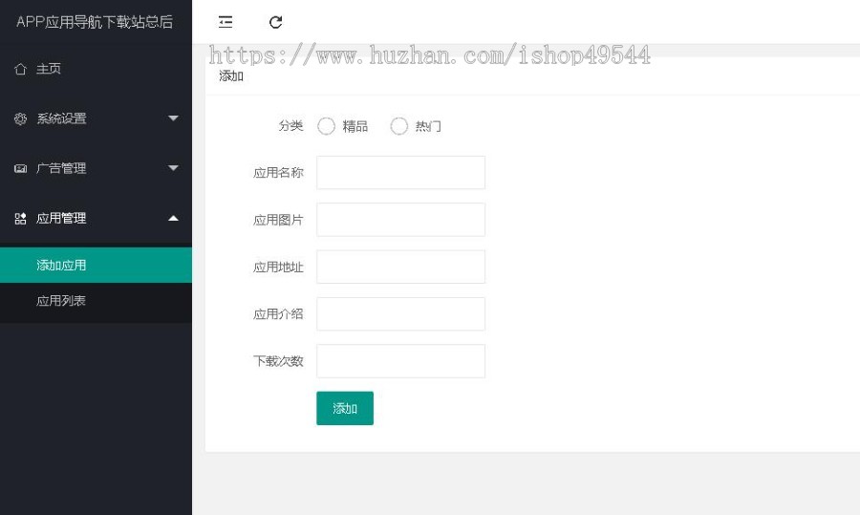Click the apps icon beside 应用管理

(20, 218)
